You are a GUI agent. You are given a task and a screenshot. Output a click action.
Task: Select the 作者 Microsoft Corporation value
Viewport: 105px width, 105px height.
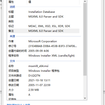(43, 41)
